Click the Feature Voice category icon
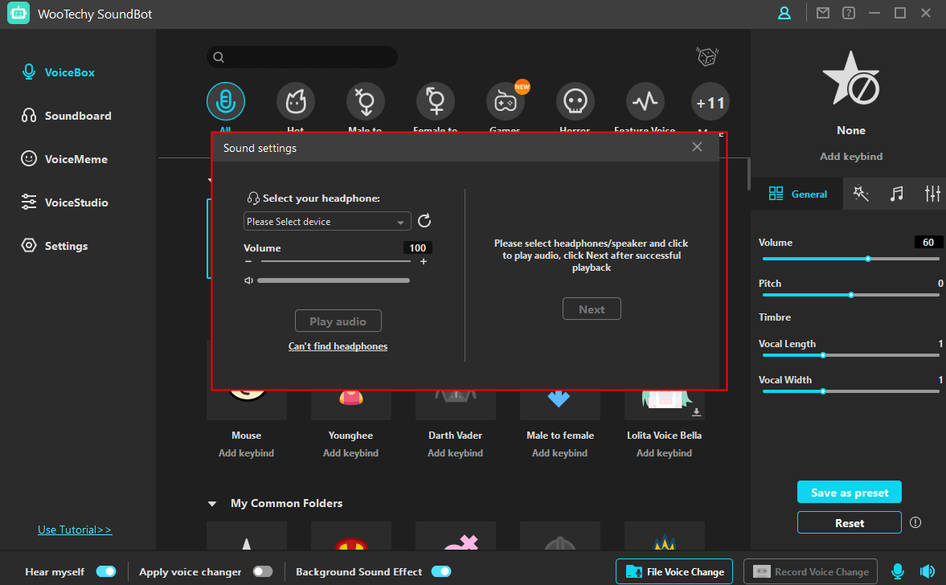Image resolution: width=946 pixels, height=585 pixels. click(x=645, y=100)
